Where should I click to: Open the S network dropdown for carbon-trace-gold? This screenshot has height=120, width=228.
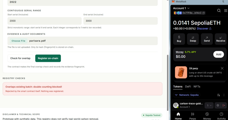pyautogui.click(x=209, y=105)
